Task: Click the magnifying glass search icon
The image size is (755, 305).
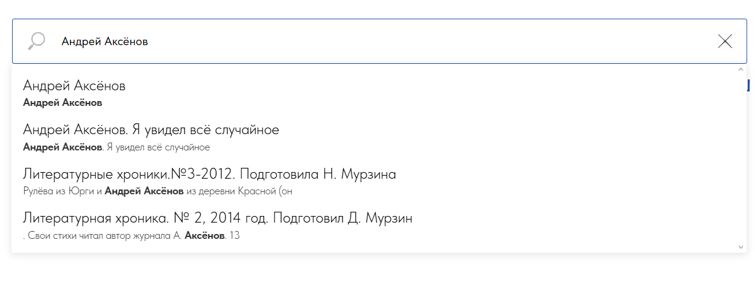Action: 37,41
